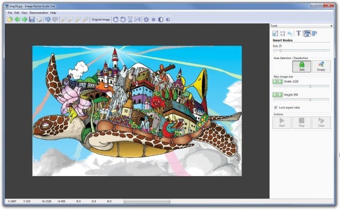Decrease contrast with the small half-circle icon
Viewport: 340px width, 210px height.
(168, 20)
